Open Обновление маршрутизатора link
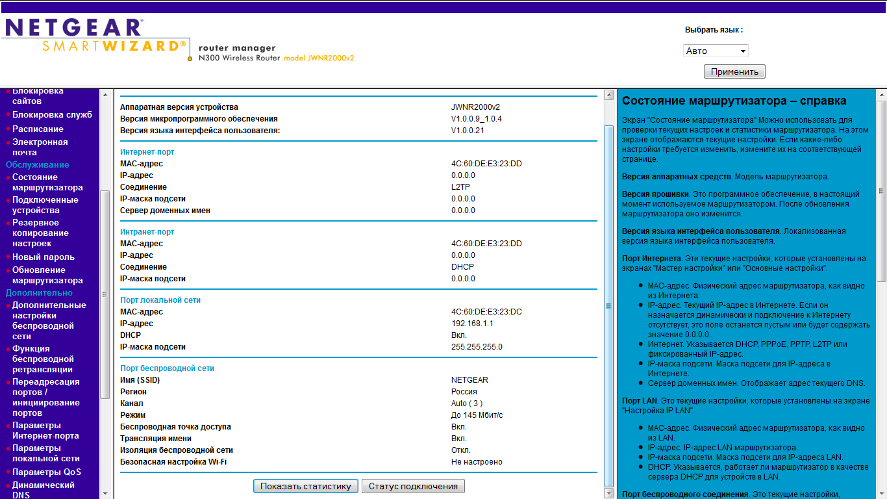Viewport: 887px width, 499px height. pyautogui.click(x=47, y=275)
